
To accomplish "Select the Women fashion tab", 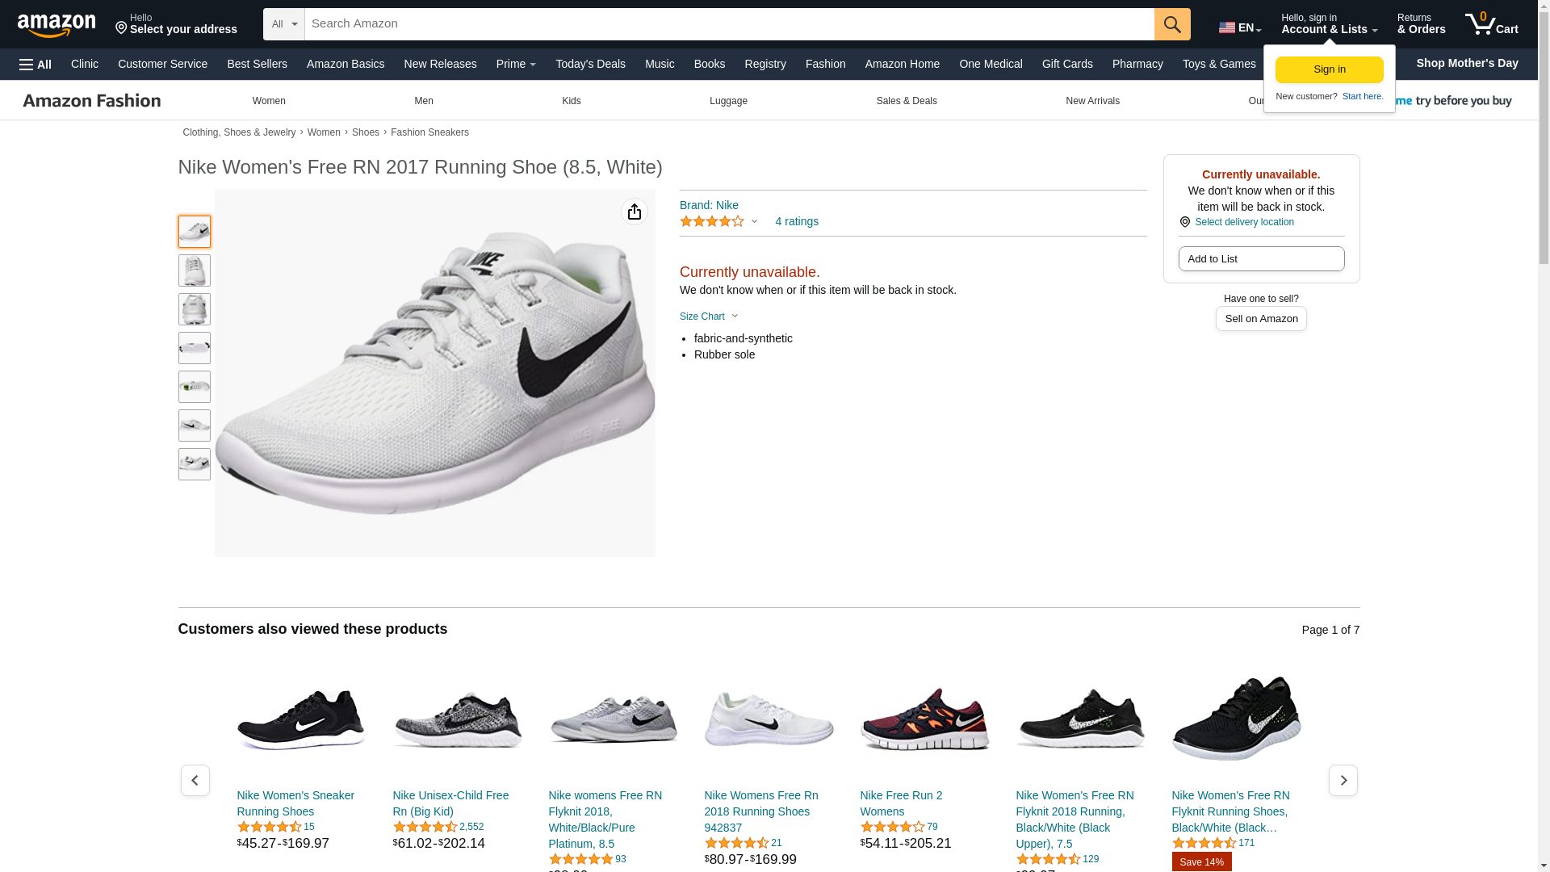I will click(269, 101).
